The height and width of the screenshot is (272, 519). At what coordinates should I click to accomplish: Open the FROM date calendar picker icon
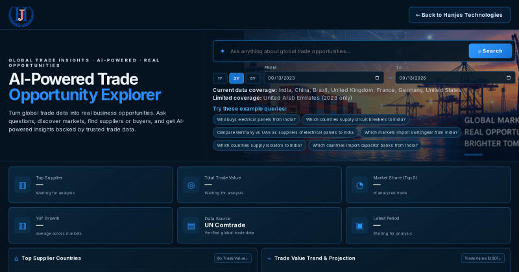coord(377,78)
